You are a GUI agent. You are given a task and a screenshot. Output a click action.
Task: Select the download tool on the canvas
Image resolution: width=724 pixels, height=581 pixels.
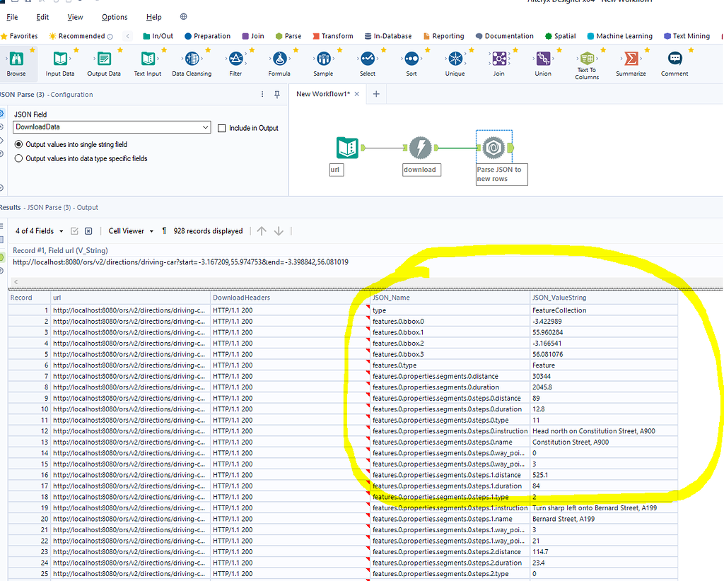(x=421, y=148)
